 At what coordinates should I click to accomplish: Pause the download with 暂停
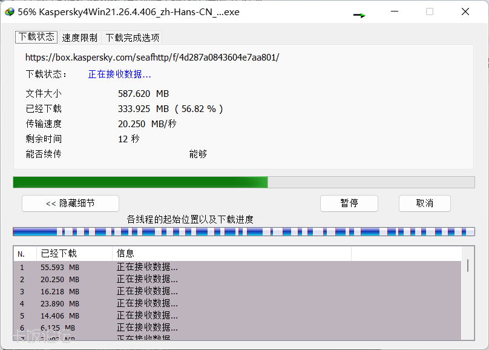point(349,203)
